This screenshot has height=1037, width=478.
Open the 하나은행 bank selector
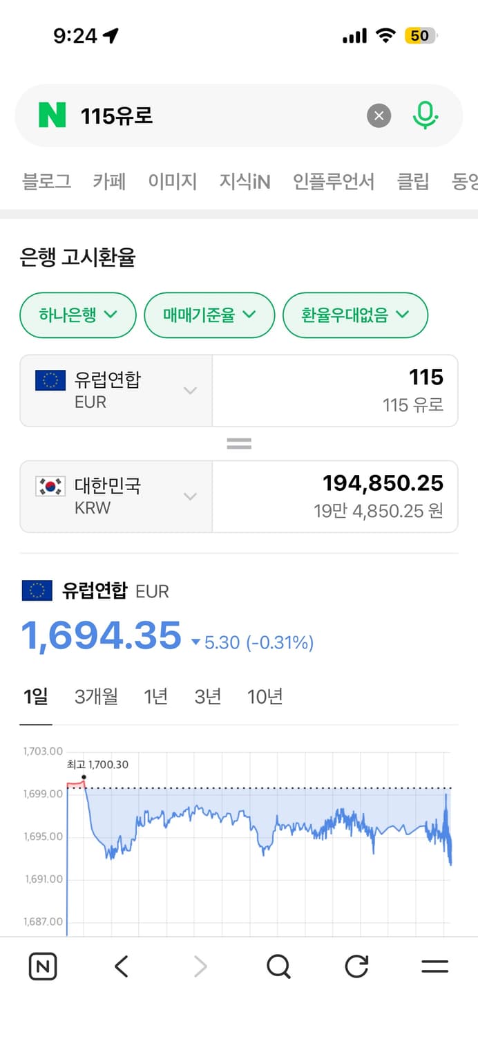pyautogui.click(x=77, y=315)
